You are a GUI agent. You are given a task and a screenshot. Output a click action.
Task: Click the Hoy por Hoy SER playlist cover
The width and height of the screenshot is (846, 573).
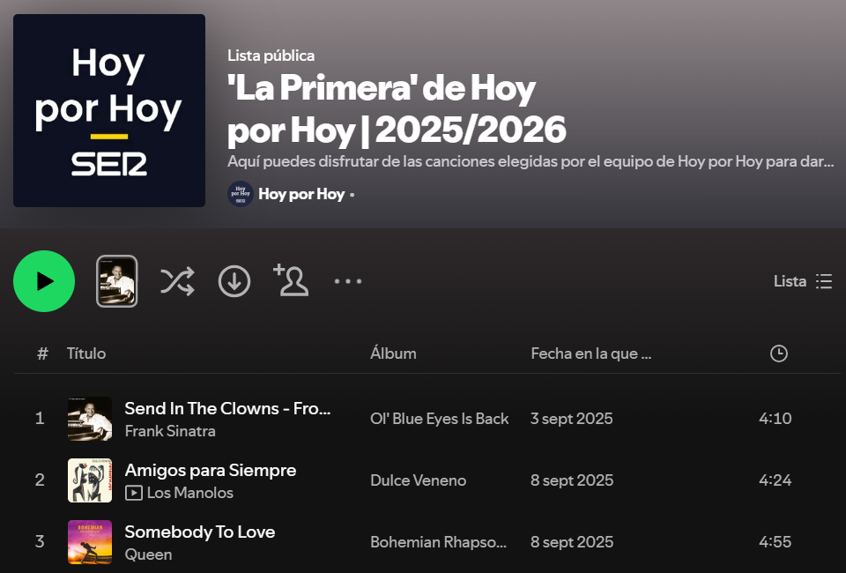pos(109,110)
